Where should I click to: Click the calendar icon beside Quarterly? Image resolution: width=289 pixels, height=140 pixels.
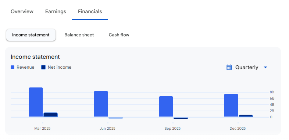pos(229,67)
